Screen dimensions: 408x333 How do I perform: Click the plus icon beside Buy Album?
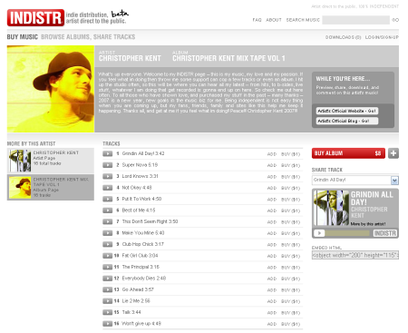[393, 153]
